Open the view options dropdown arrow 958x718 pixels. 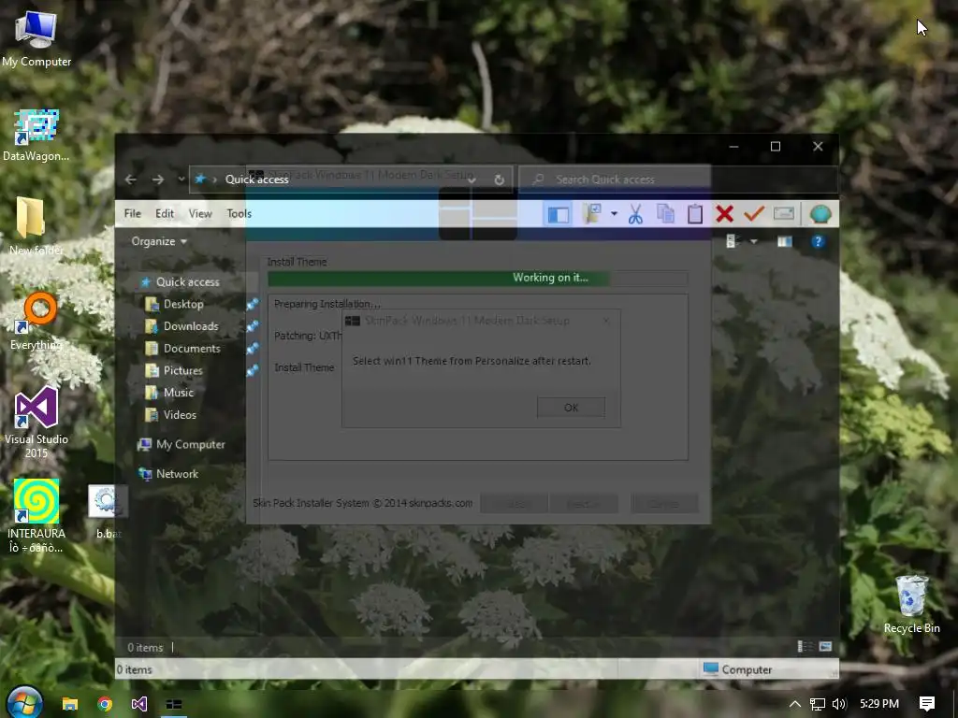pyautogui.click(x=754, y=242)
